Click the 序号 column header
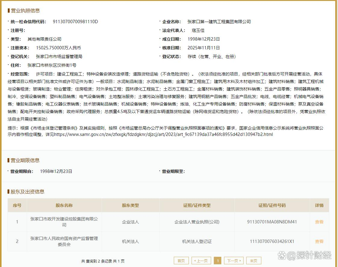 pos(17,205)
